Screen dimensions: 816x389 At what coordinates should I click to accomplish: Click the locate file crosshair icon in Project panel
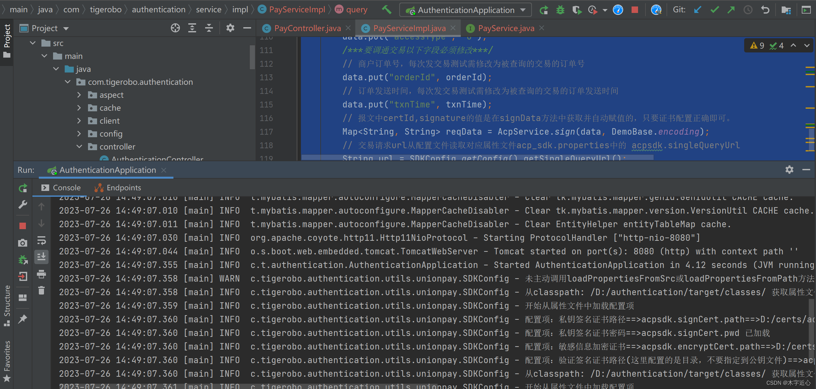(x=175, y=28)
